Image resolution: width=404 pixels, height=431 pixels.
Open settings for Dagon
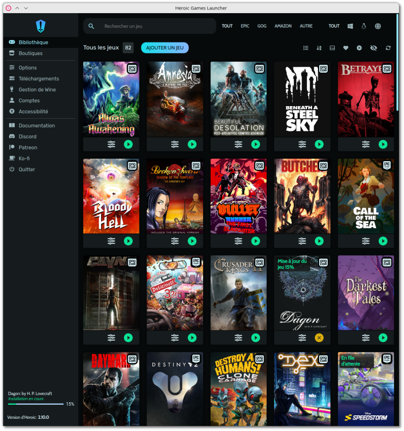click(x=302, y=338)
